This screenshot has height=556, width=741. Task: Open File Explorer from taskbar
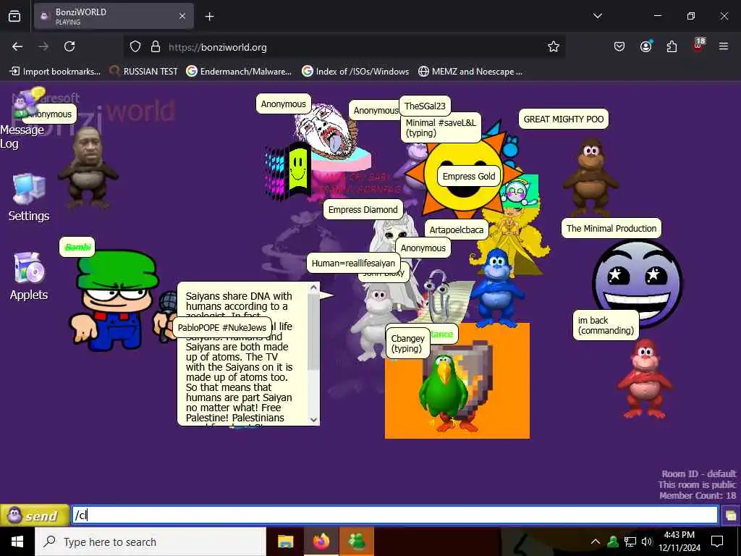tap(285, 542)
